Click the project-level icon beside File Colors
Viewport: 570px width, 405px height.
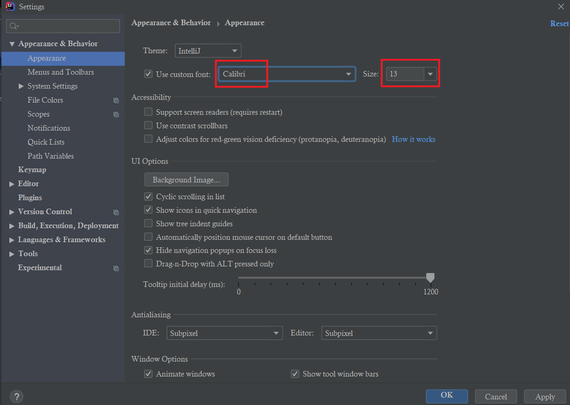pos(116,100)
